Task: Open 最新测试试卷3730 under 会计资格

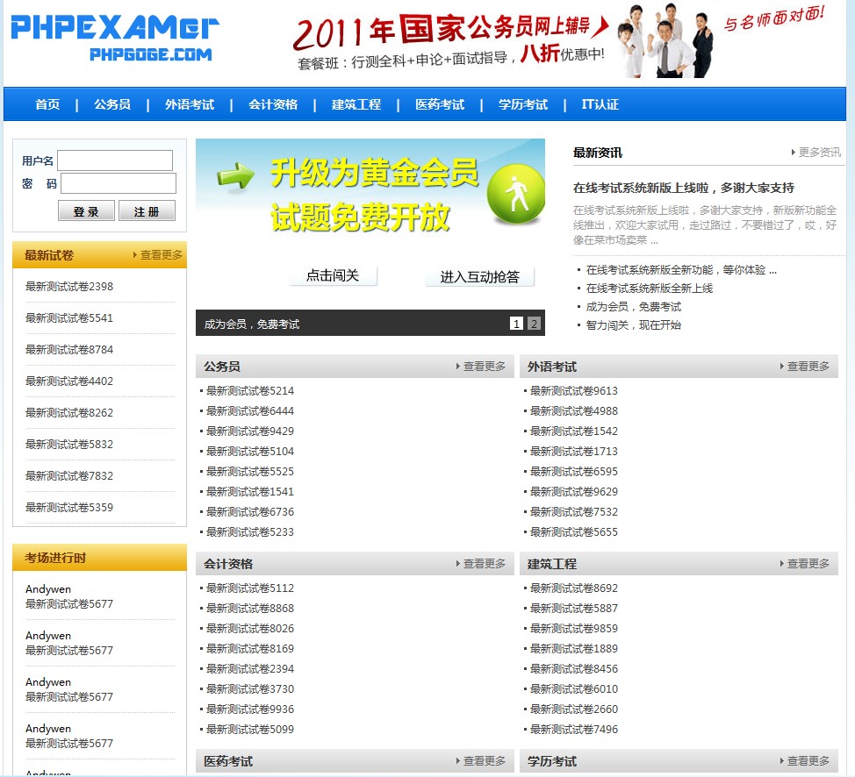Action: [249, 688]
